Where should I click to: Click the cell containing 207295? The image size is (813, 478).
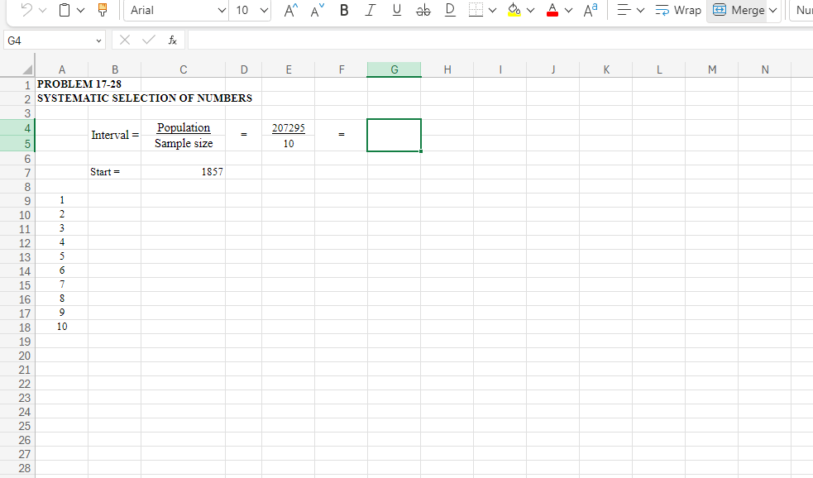click(289, 127)
